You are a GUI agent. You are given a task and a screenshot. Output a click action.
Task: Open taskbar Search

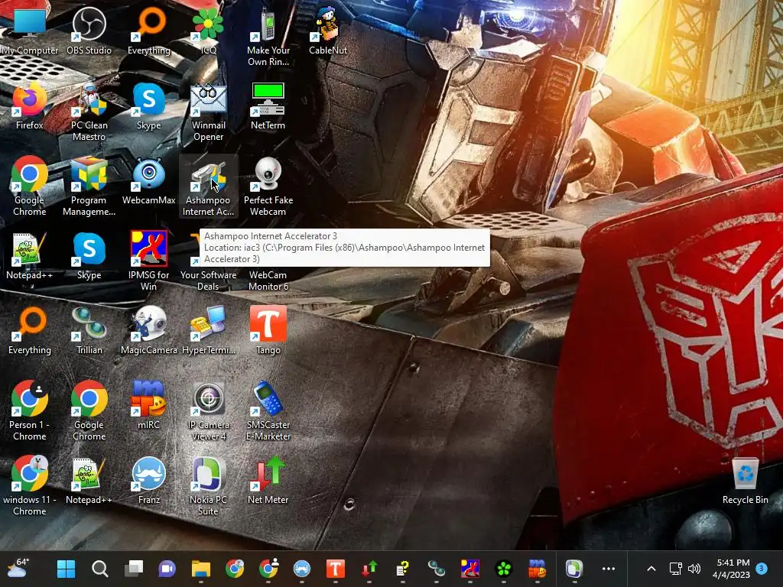(x=100, y=569)
